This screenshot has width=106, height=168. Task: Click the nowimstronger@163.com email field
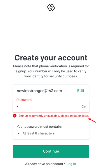51,91
